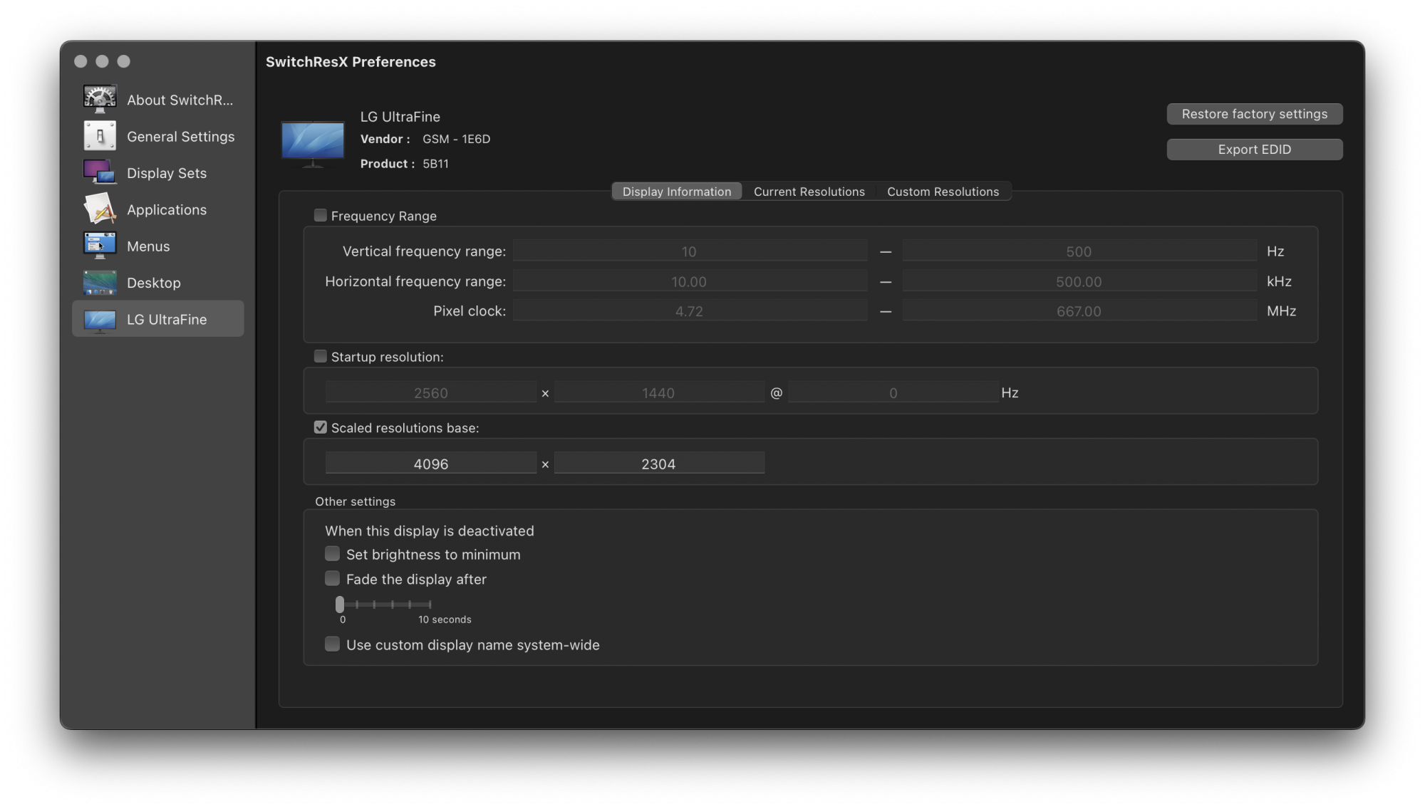This screenshot has height=809, width=1425.
Task: Click Restore factory settings button
Action: pyautogui.click(x=1254, y=114)
